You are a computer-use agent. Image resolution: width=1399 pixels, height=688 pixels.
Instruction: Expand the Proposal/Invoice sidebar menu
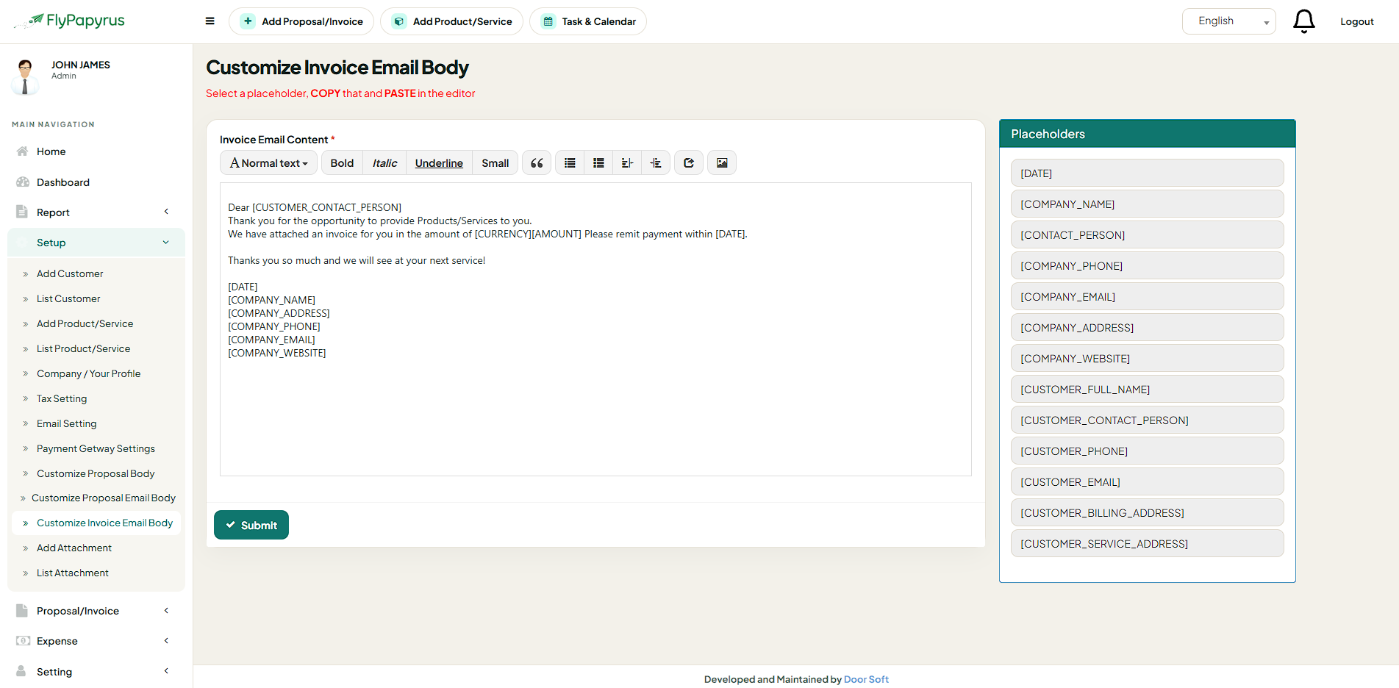tap(96, 611)
